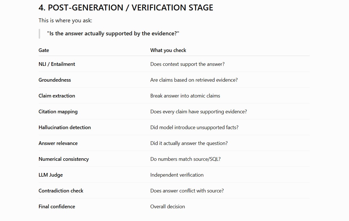The image size is (349, 221).
Task: Click the What you check column header
Action: point(168,50)
